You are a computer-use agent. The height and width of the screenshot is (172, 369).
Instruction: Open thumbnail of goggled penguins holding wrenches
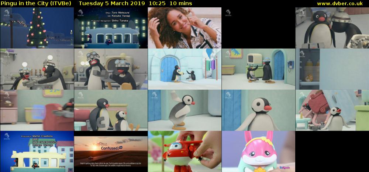[x=111, y=69]
